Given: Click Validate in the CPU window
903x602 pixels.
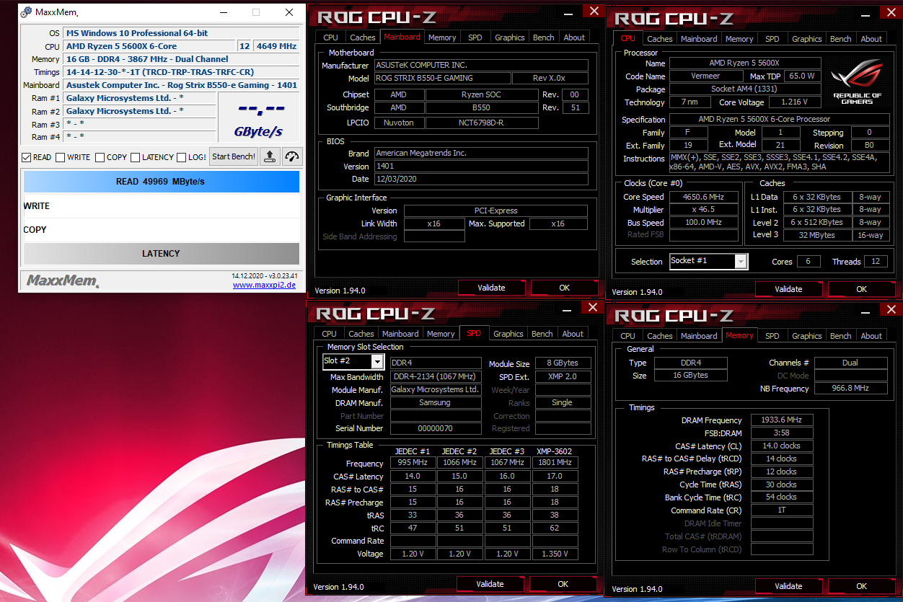Looking at the screenshot, I should point(788,289).
